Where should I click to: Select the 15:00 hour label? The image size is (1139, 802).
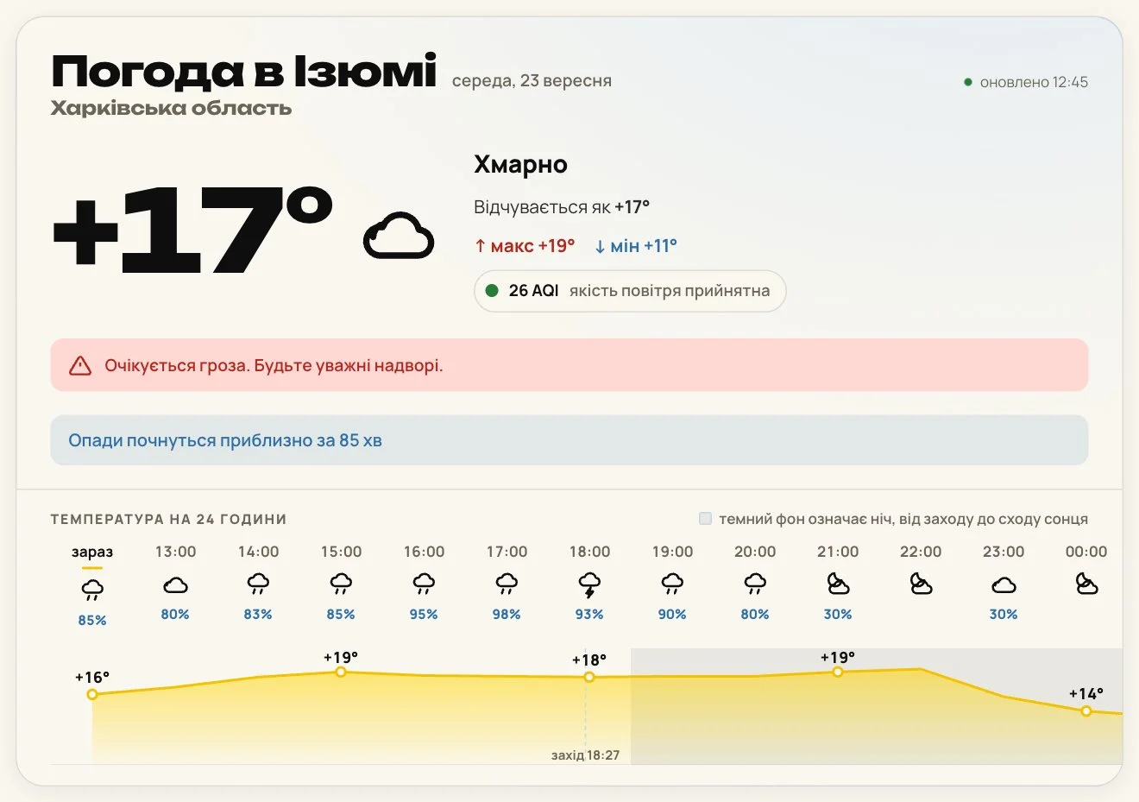[x=341, y=552]
